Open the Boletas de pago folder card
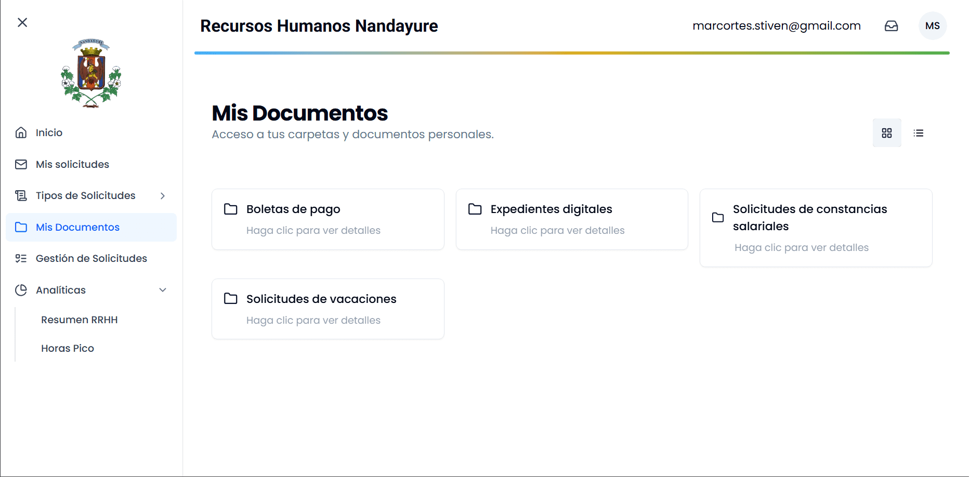 328,219
